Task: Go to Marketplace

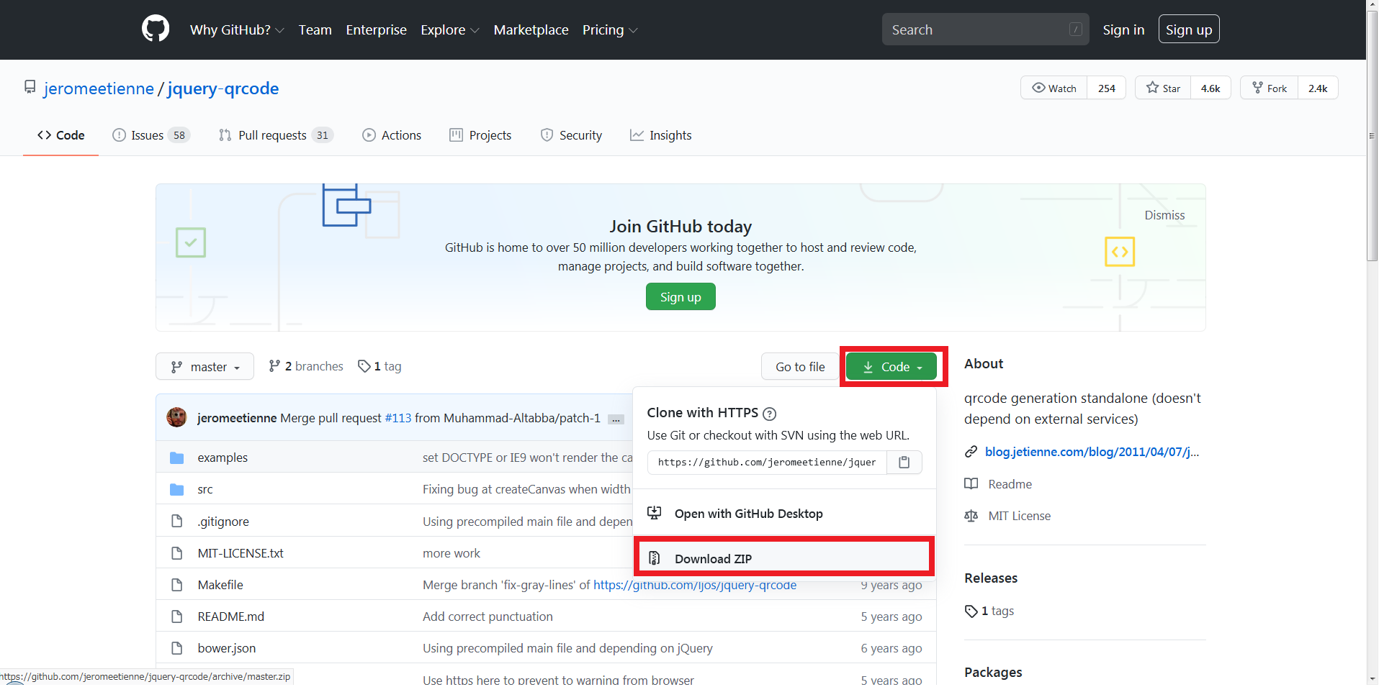Action: pyautogui.click(x=531, y=29)
